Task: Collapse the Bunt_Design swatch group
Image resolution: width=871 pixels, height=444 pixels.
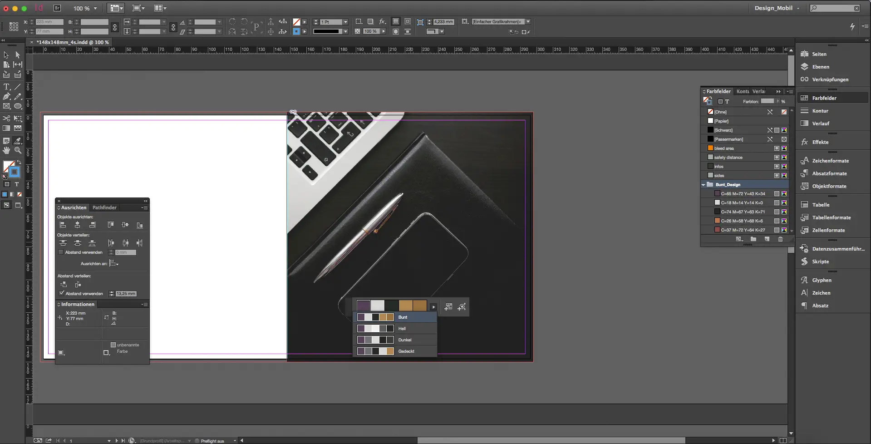Action: click(704, 185)
